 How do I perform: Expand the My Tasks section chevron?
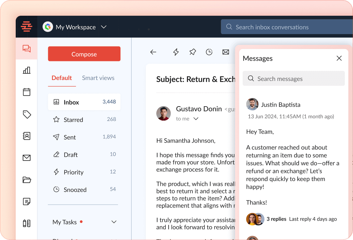114,222
